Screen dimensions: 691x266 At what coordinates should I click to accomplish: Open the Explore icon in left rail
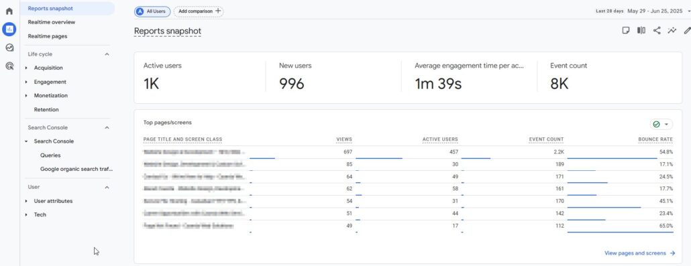click(9, 48)
